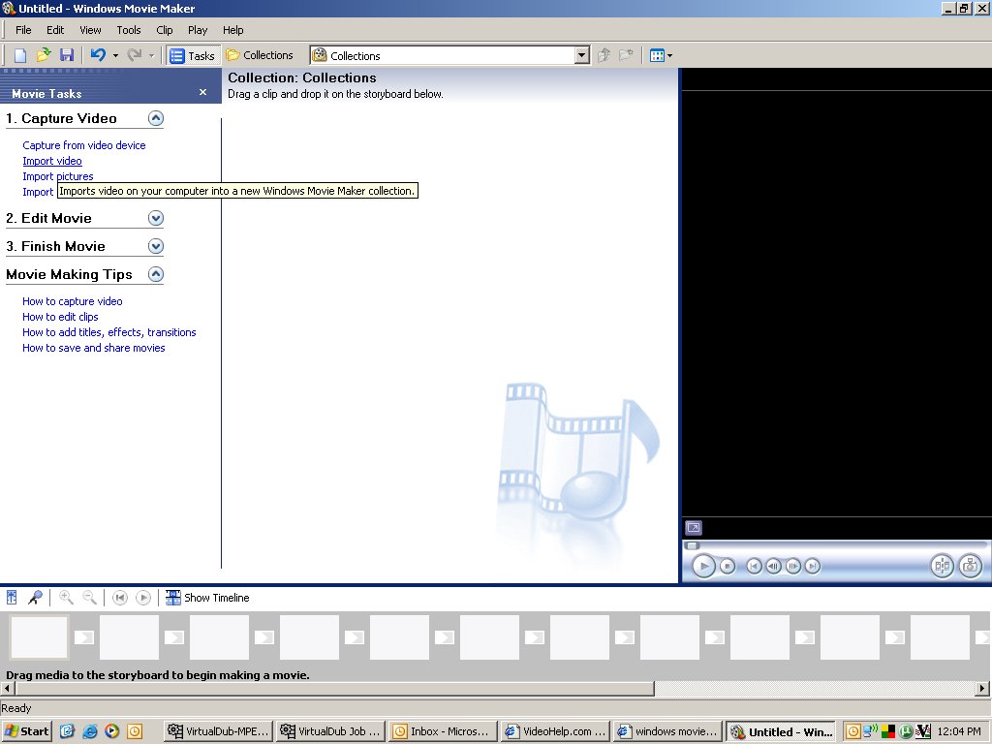The width and height of the screenshot is (992, 744).
Task: Toggle the Tasks pane button
Action: (x=193, y=55)
